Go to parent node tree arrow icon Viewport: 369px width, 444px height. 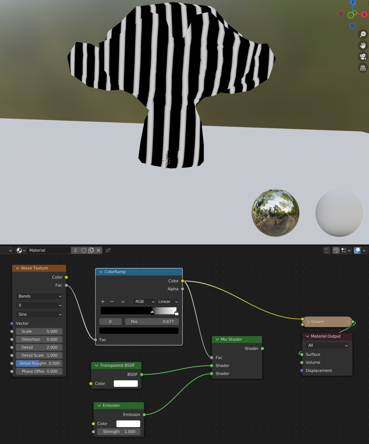tap(327, 250)
